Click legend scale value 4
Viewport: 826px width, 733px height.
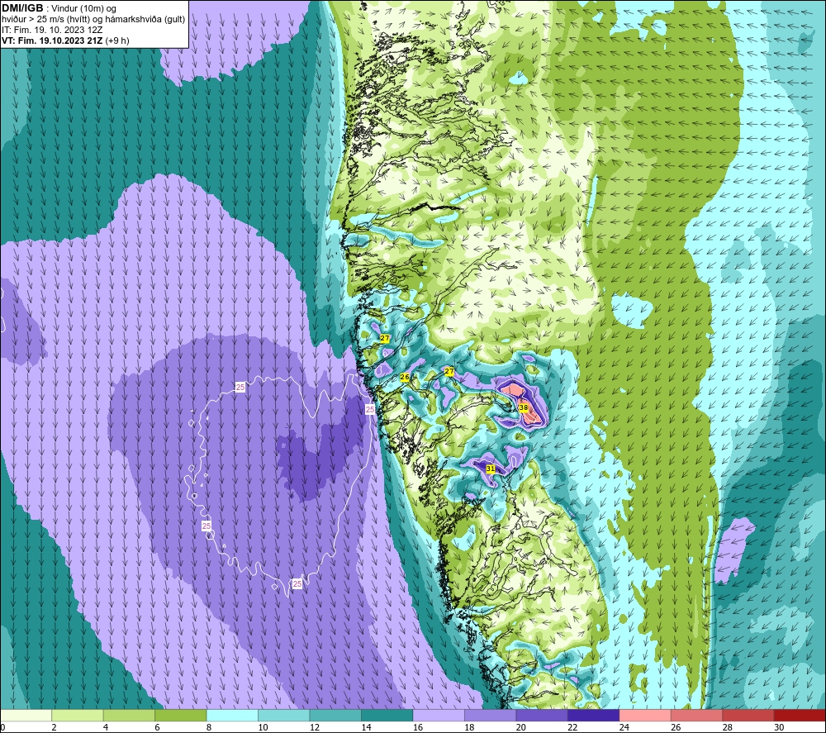pyautogui.click(x=106, y=728)
